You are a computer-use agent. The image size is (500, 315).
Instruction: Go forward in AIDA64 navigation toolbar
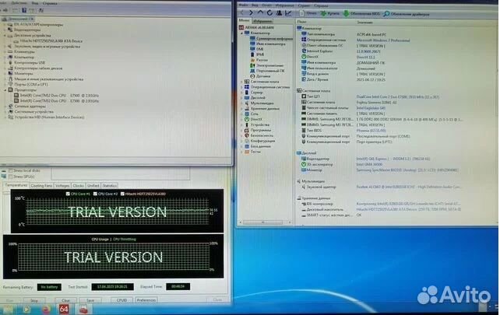point(252,12)
